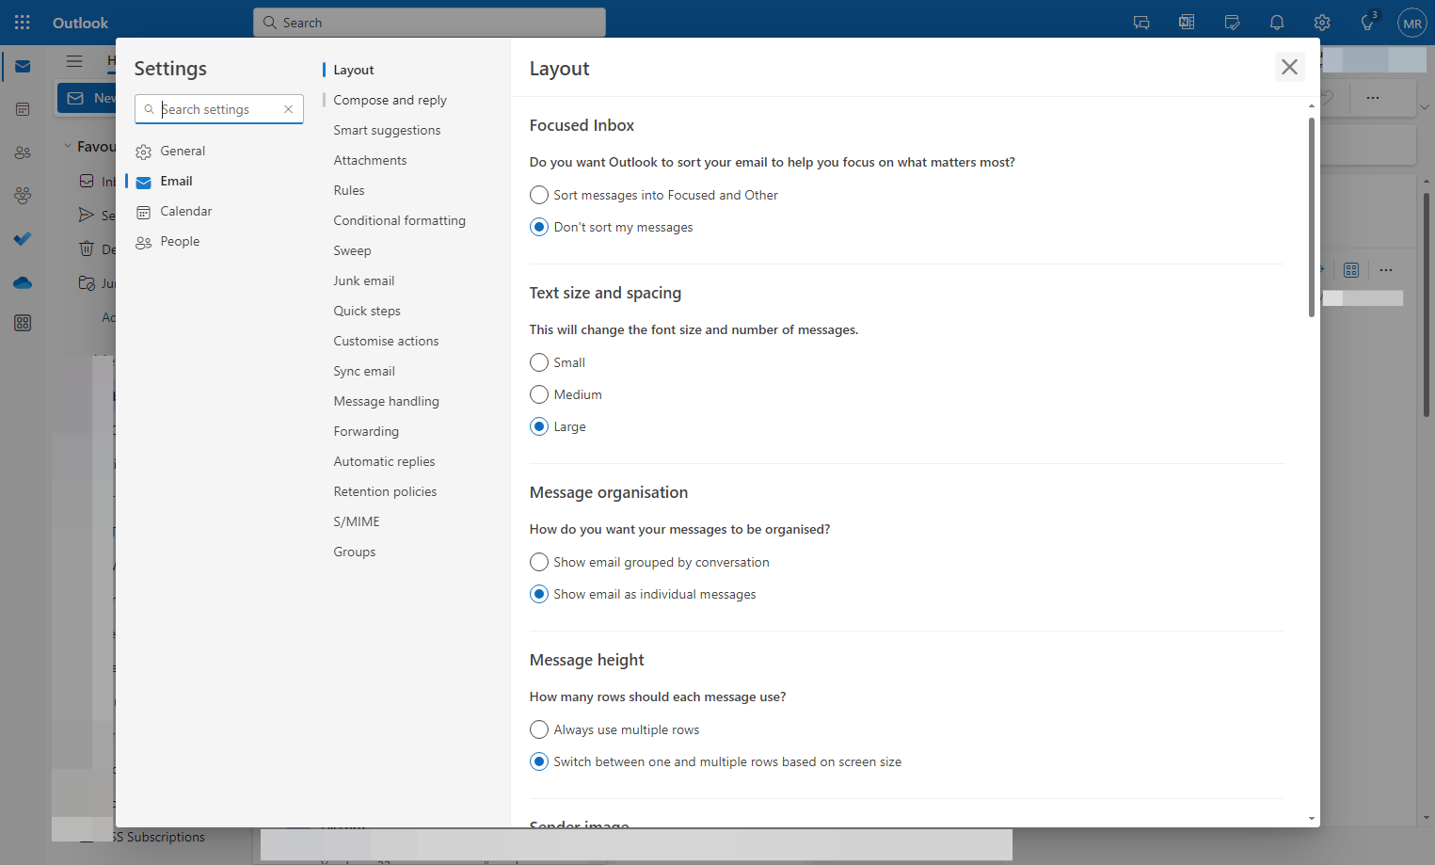Open settings gear in top bar
This screenshot has height=865, width=1435.
pyautogui.click(x=1322, y=23)
